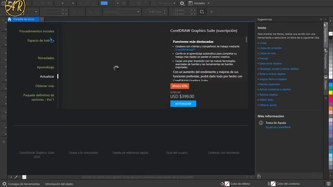Pick the no-color swatch in palette
333x187 pixels.
click(331, 34)
